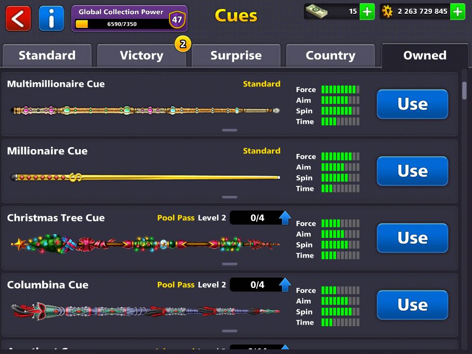Tap the Christmas Tree Cue 0/4 progress
The image size is (472, 354).
(x=257, y=218)
